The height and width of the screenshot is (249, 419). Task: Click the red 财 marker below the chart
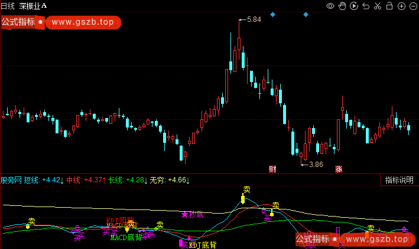(272, 169)
